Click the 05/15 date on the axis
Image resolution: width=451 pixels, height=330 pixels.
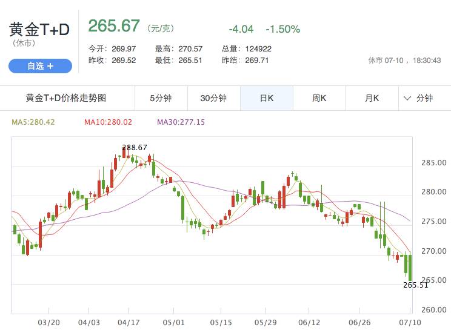[221, 323]
